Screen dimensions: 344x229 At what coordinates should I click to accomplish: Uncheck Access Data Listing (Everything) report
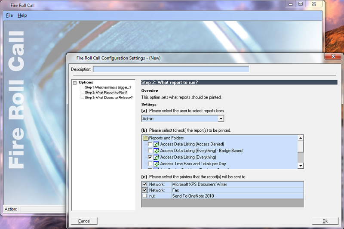(150, 158)
